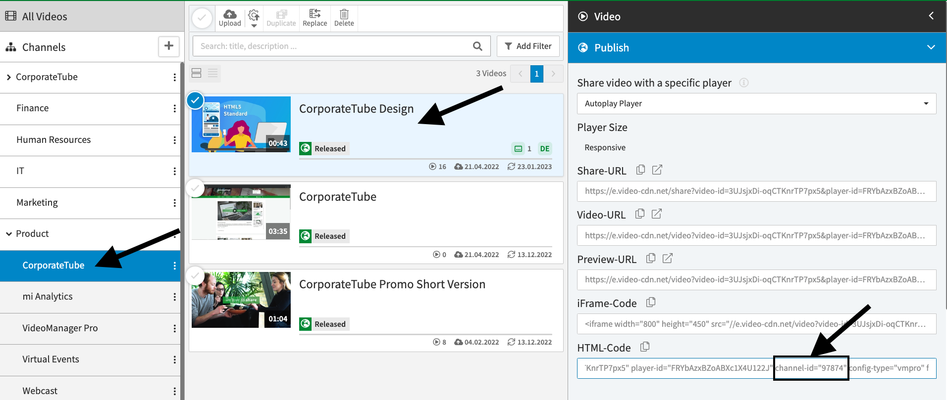Viewport: 947px width, 400px height.
Task: Show info about sharing with specific player
Action: click(x=743, y=83)
